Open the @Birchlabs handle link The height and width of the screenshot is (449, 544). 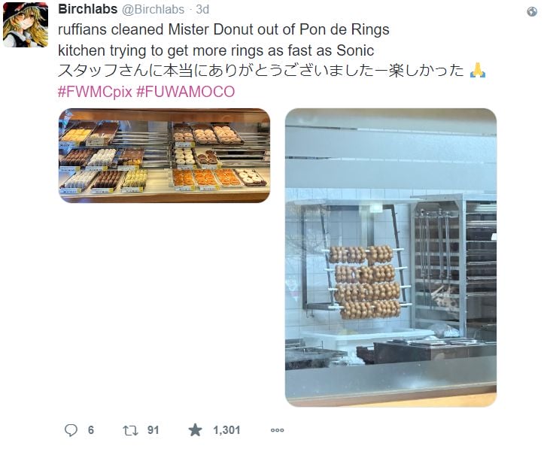[153, 9]
